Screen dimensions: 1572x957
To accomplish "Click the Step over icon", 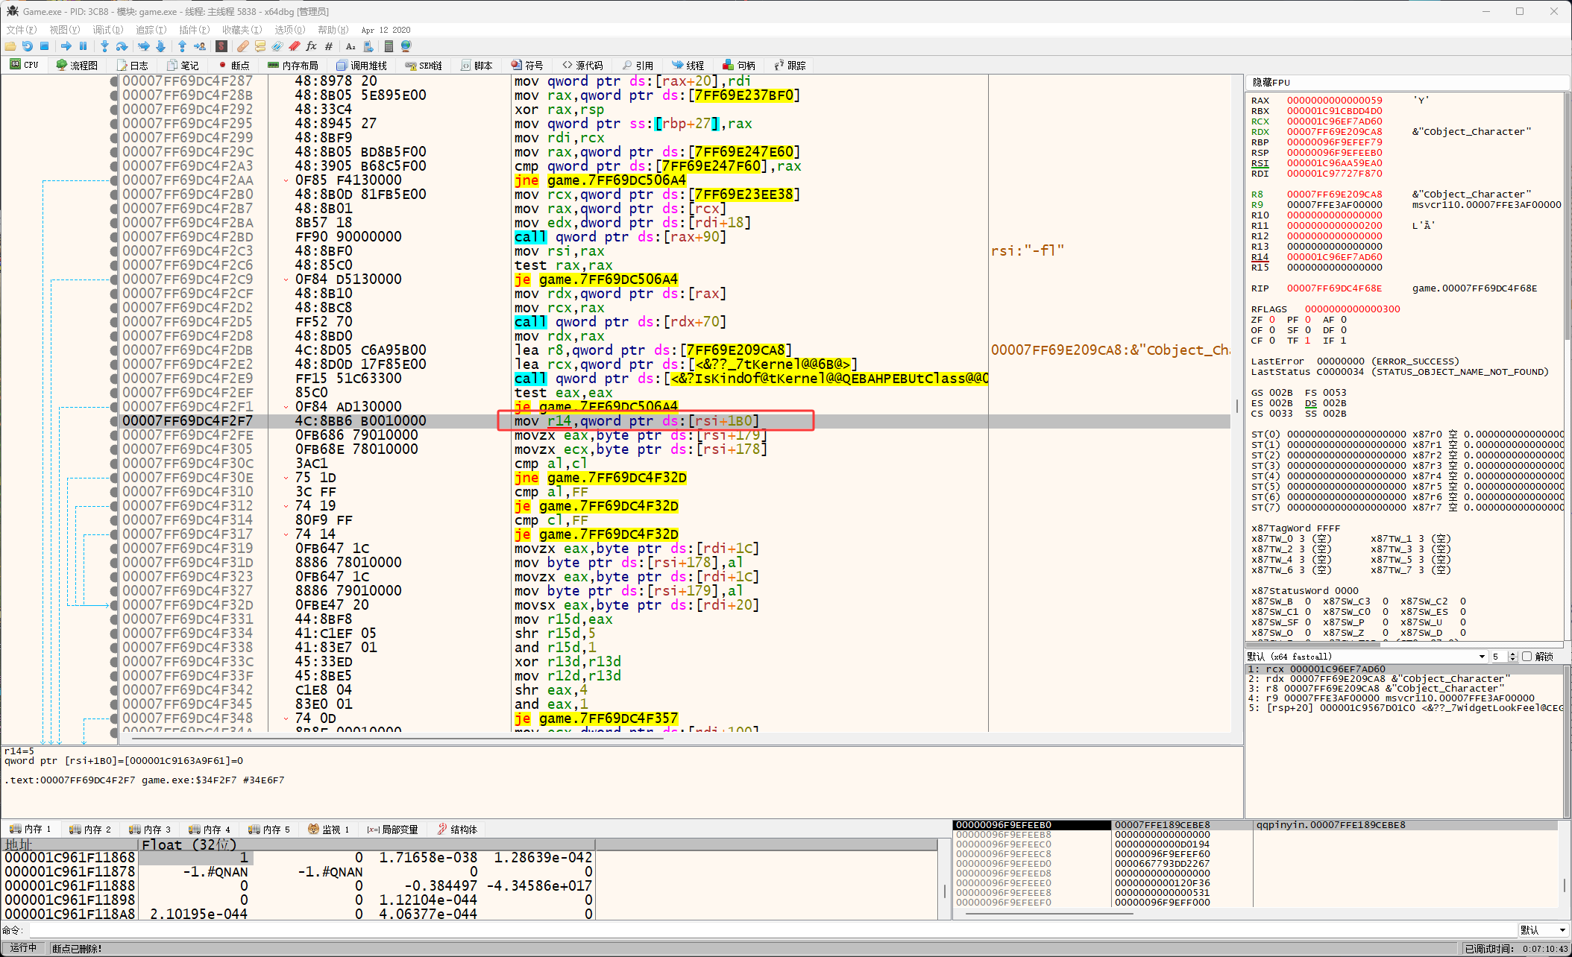I will 122,46.
